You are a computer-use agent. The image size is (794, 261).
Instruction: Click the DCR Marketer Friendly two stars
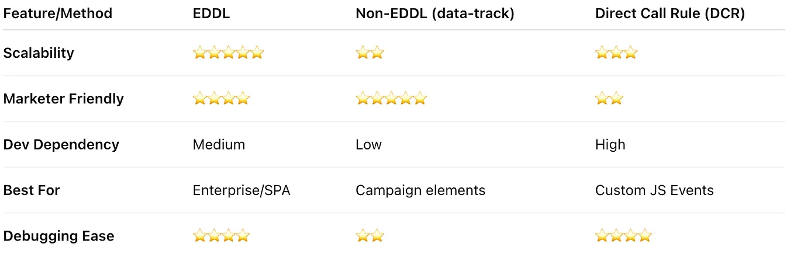point(609,99)
